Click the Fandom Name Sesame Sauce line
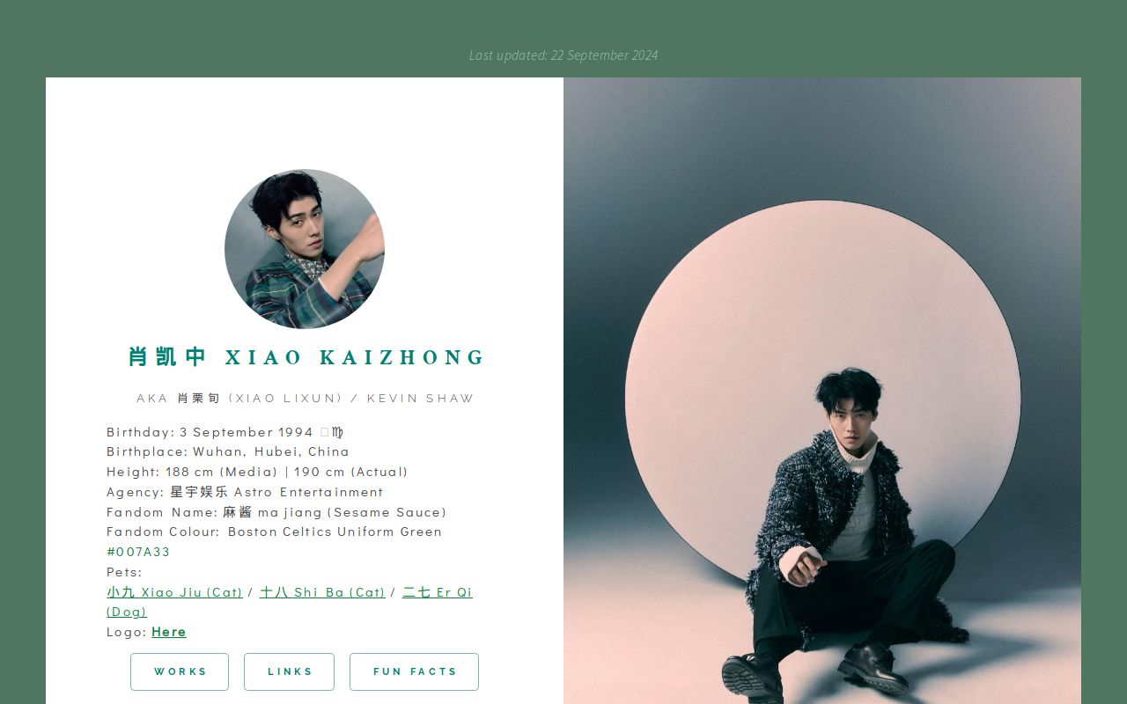 click(276, 512)
